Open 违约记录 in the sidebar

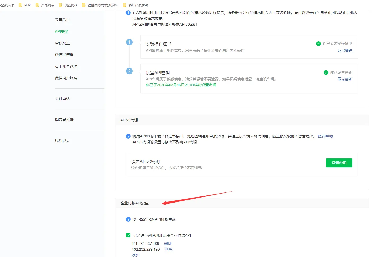pyautogui.click(x=62, y=141)
